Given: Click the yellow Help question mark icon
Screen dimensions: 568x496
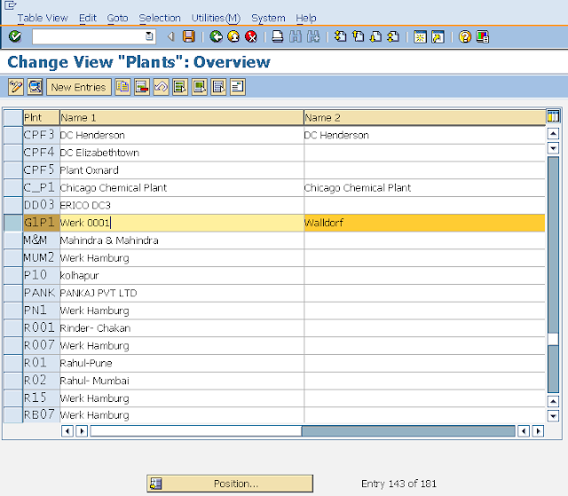Looking at the screenshot, I should (x=465, y=36).
